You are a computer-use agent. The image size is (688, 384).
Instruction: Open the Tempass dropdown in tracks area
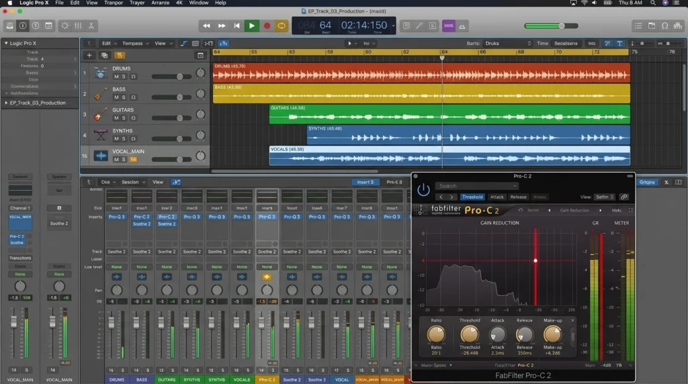coord(135,44)
